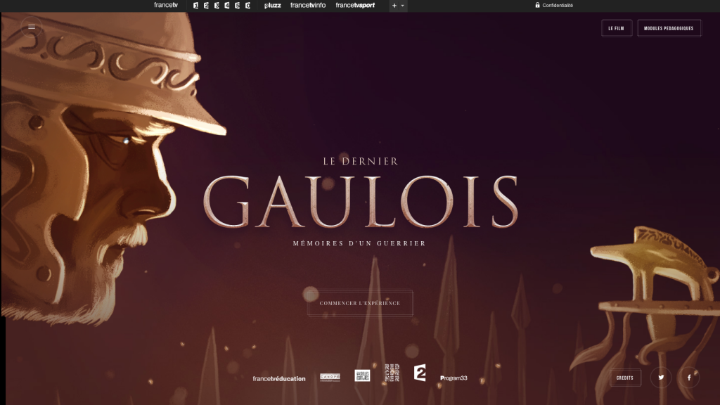Open the francetvsport link
The width and height of the screenshot is (720, 405).
355,5
